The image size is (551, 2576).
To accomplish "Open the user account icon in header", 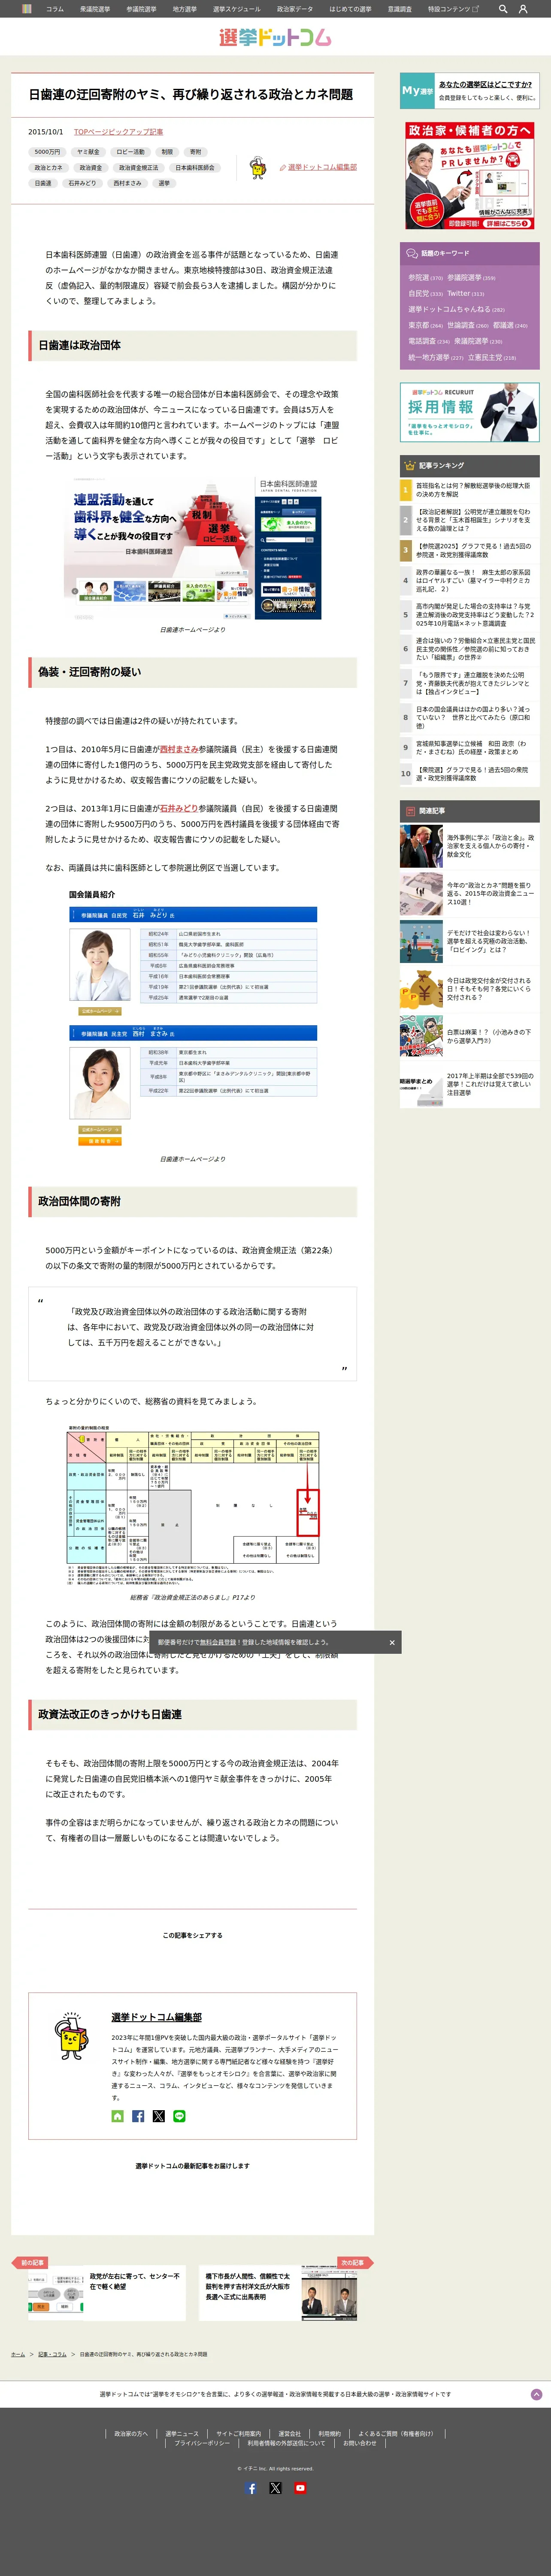I will [523, 9].
